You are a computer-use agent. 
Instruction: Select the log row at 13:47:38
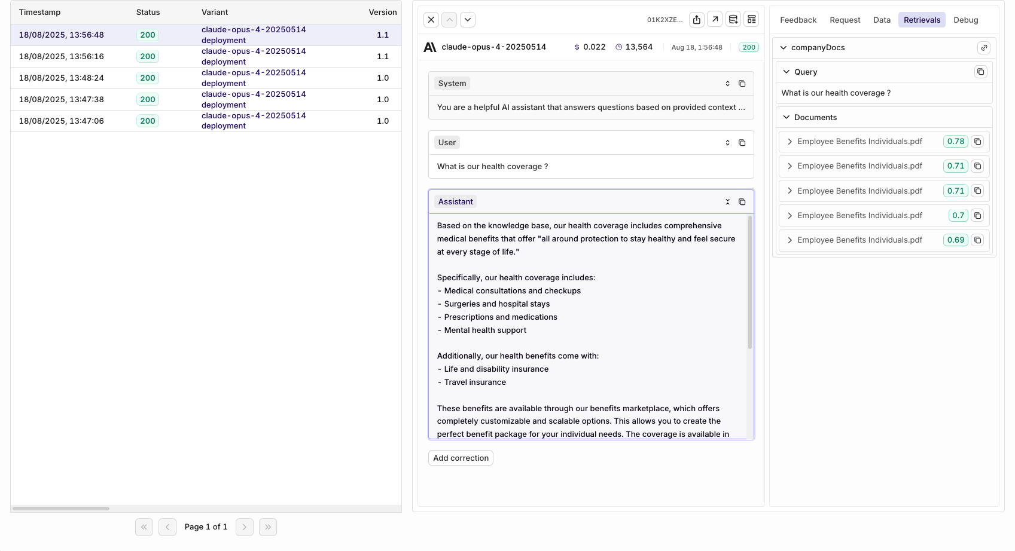coord(206,100)
